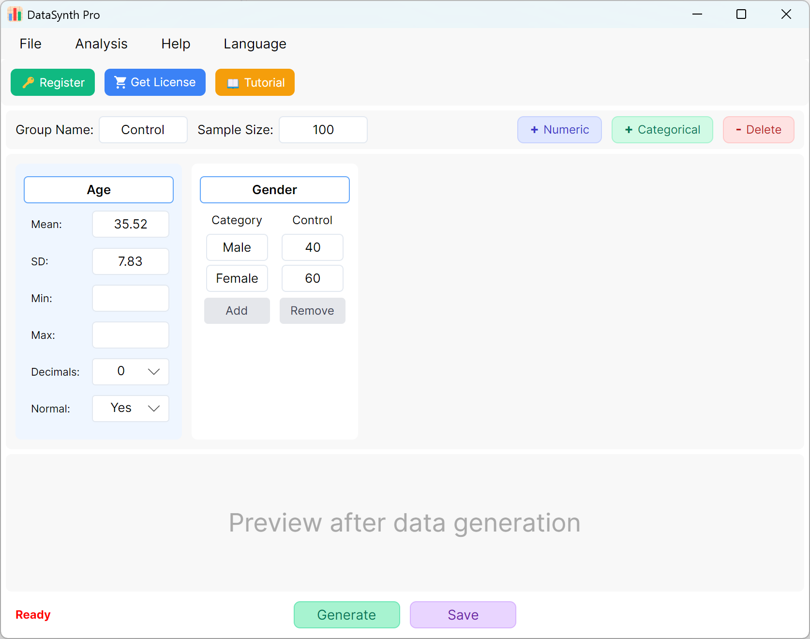This screenshot has width=810, height=639.
Task: Click the Male count field showing 40
Action: pyautogui.click(x=313, y=247)
